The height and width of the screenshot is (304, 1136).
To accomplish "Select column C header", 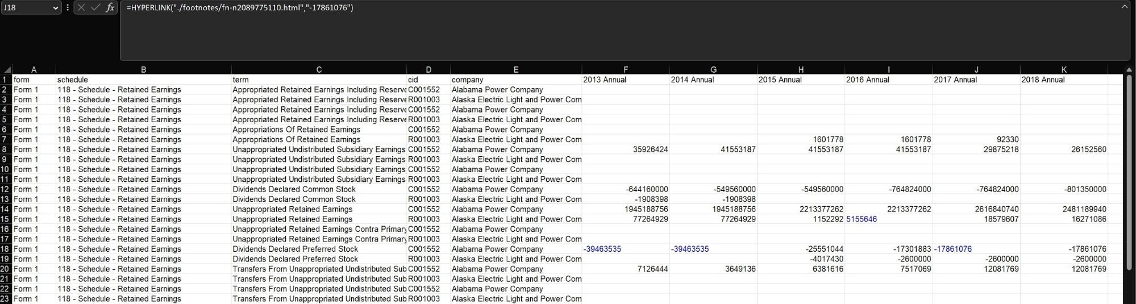I will pyautogui.click(x=319, y=69).
